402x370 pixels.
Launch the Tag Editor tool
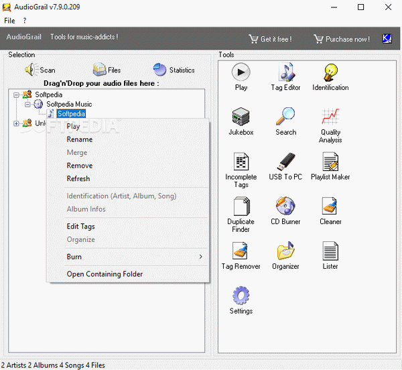pos(286,72)
